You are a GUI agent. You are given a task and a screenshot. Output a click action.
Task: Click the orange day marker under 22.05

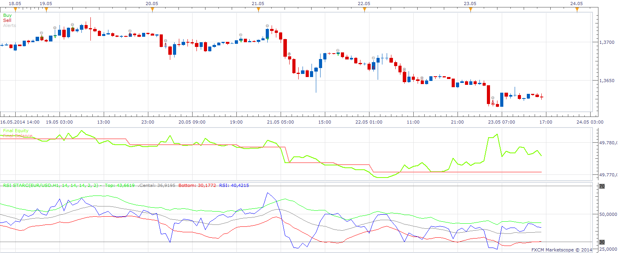tap(364, 9)
